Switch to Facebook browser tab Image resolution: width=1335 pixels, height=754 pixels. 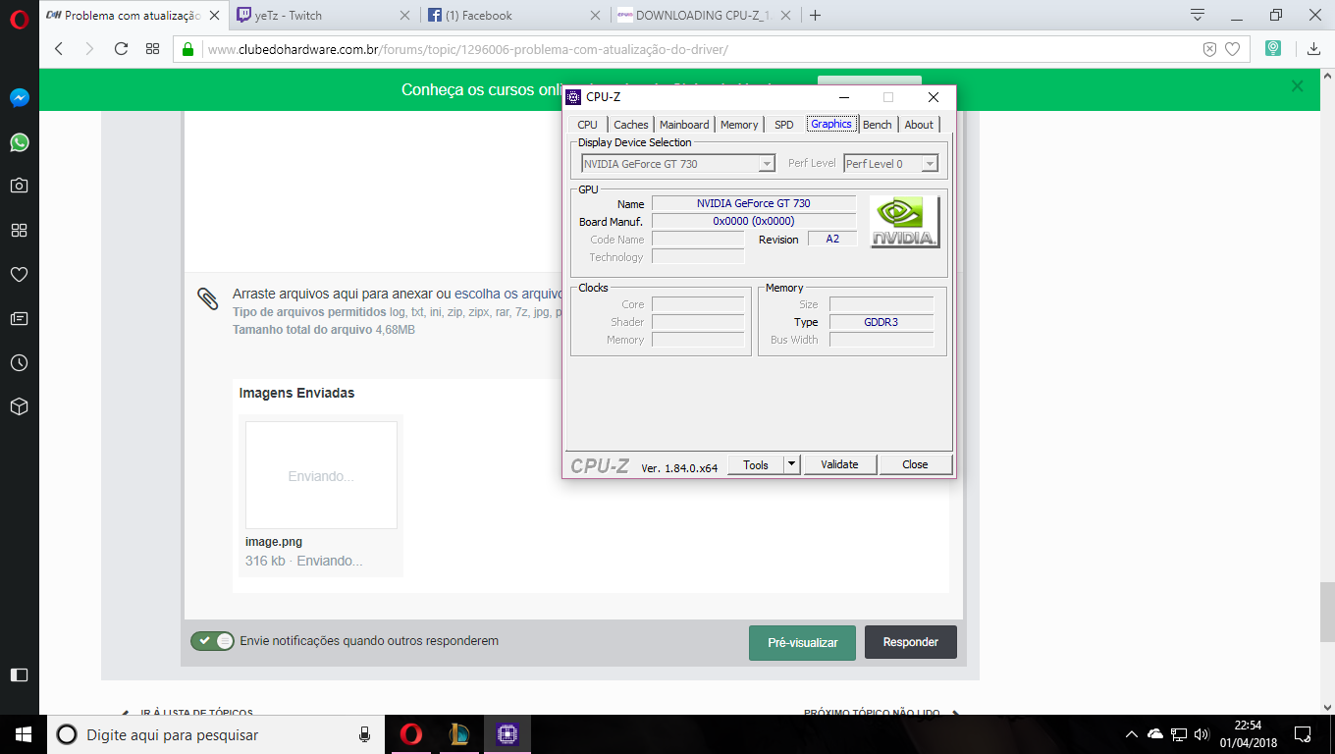511,15
